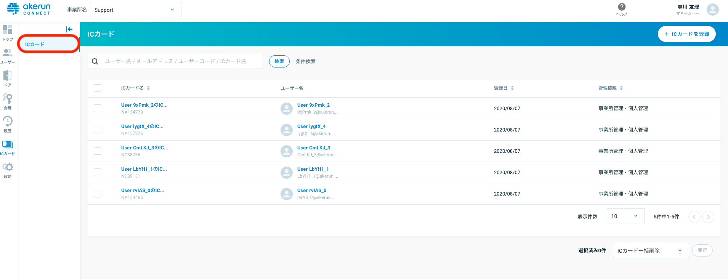Collapse the submenu panel with arrow icon

[x=69, y=29]
